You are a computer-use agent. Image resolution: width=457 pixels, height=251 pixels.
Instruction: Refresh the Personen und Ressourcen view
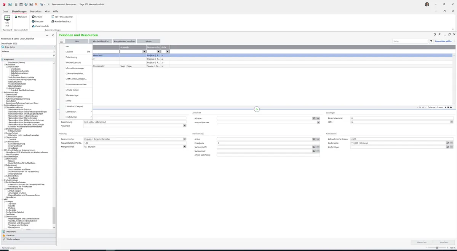pos(435,34)
